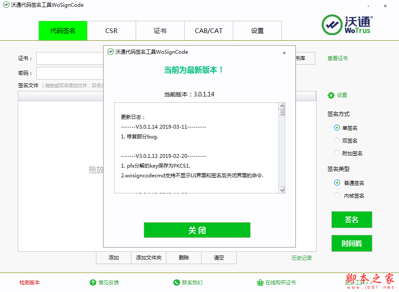Click the V3.0.1.13 2019-02-20 changelog line
The width and height of the screenshot is (399, 292).
164,156
